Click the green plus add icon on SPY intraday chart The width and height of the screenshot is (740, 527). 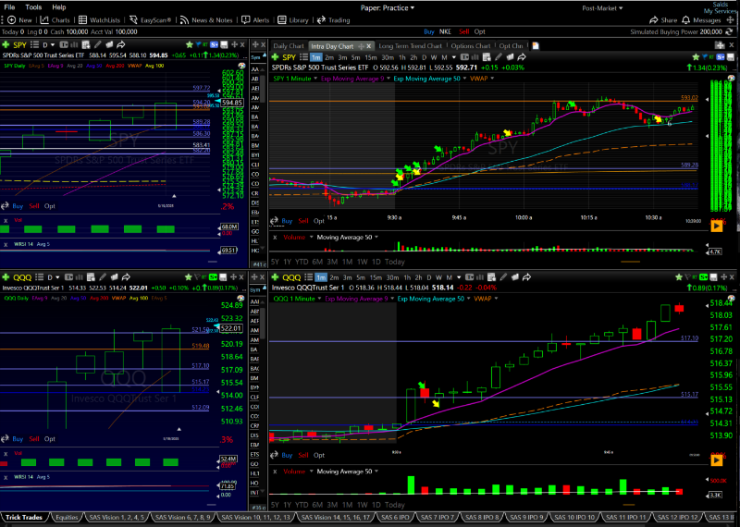pos(275,57)
